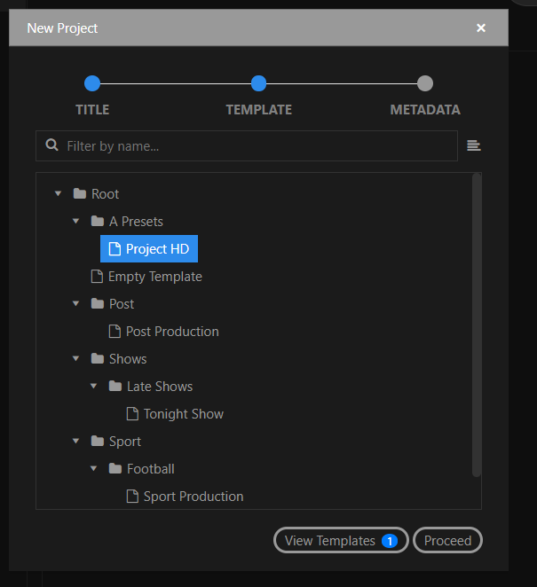Focus the Filter by name field
Screen dimensions: 537x587
(247, 145)
